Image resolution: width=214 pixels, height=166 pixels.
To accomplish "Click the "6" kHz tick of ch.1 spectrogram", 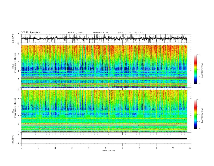I will coord(19,62).
